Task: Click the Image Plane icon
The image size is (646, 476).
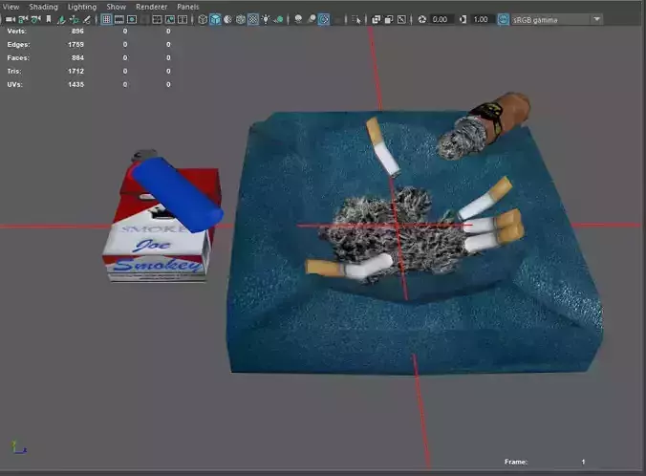Action: (x=61, y=19)
